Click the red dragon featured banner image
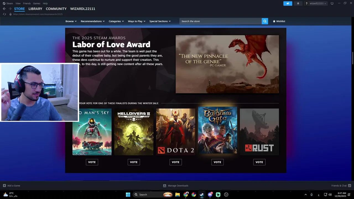 pos(227,64)
